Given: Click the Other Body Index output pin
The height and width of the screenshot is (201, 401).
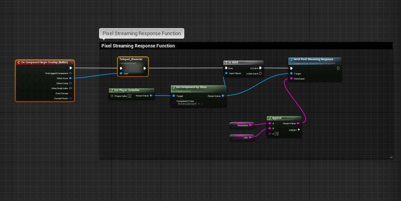Looking at the screenshot, I should (70, 88).
